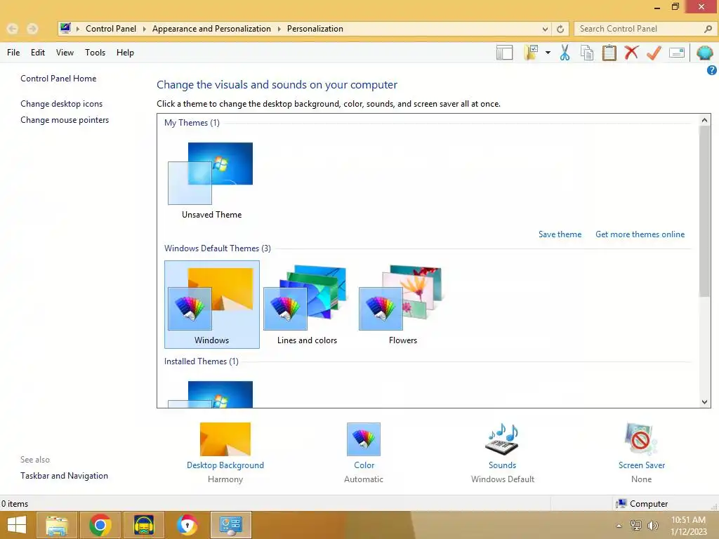Click the globe shell icon in toolbar
Image resolution: width=719 pixels, height=539 pixels.
[x=704, y=52]
